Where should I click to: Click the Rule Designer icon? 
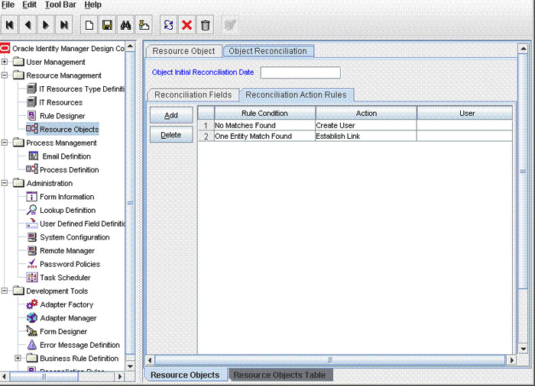pos(32,115)
